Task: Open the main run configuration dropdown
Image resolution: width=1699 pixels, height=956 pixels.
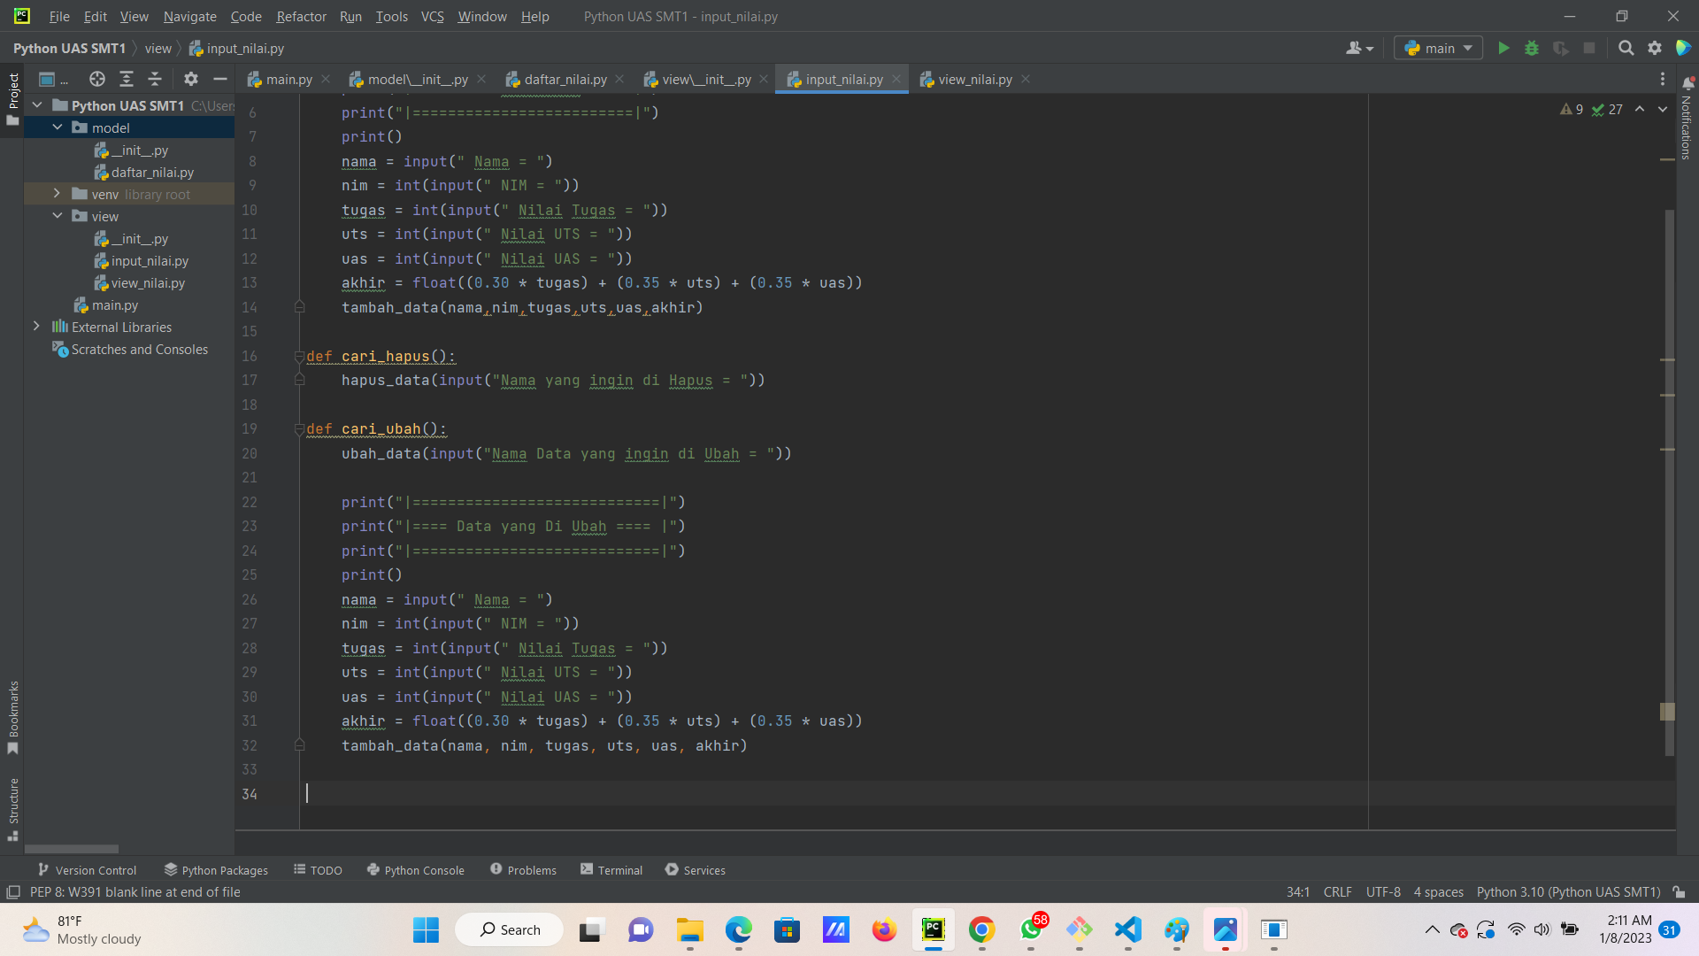Action: pyautogui.click(x=1438, y=48)
